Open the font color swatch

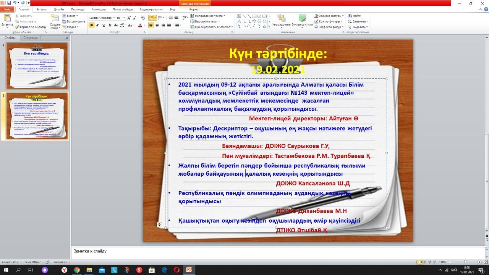coord(140,25)
